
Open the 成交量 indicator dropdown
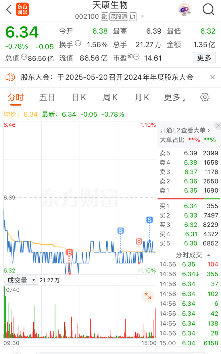pos(21,280)
